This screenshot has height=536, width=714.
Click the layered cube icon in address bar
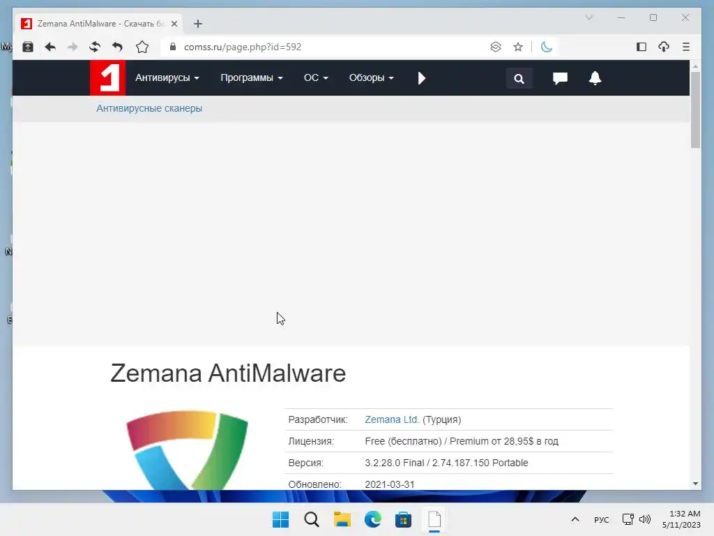pos(496,47)
